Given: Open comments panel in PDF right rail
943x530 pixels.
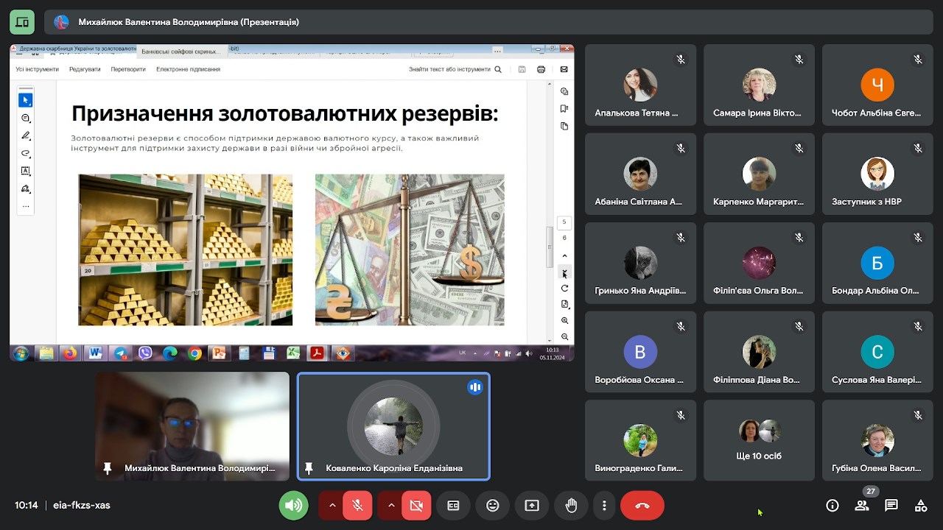Looking at the screenshot, I should [x=564, y=91].
